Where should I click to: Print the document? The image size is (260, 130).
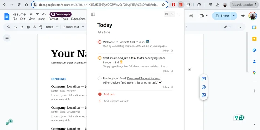point(28,27)
